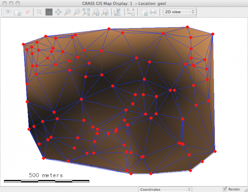This screenshot has width=248, height=192.
Task: Print the map display
Action: [x=153, y=12]
